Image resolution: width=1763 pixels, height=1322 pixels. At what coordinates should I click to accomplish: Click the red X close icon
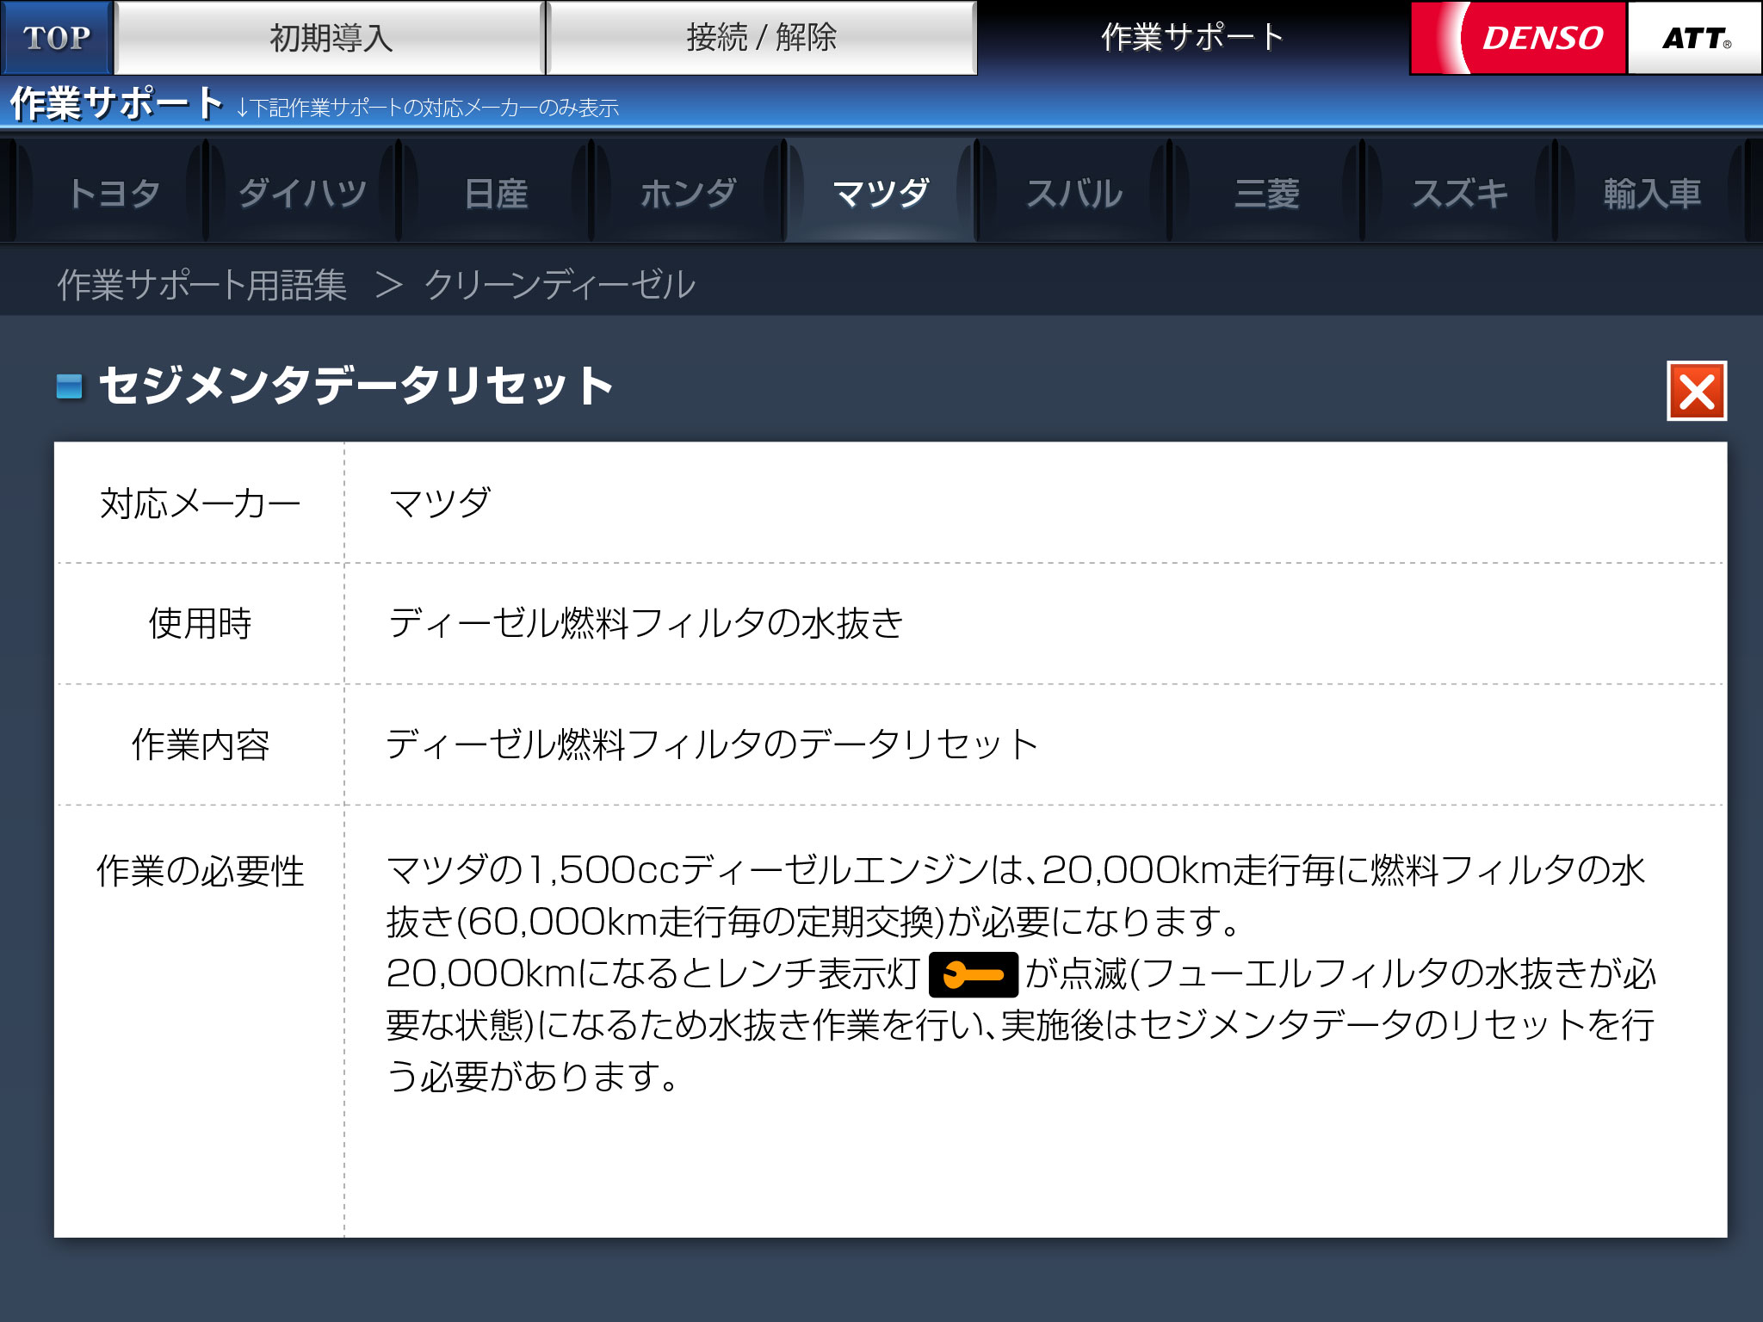[1696, 392]
